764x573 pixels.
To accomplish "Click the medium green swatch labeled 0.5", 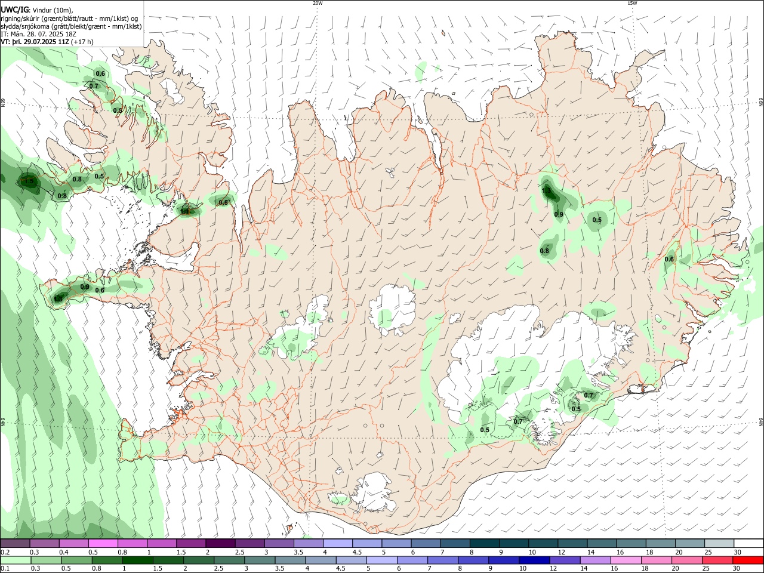I will [77, 560].
